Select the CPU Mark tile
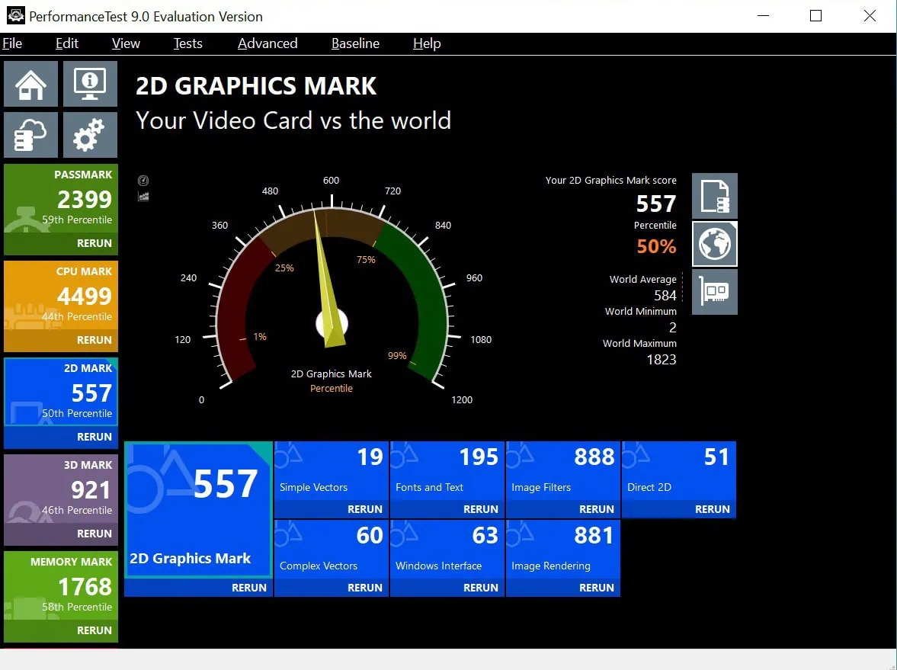The height and width of the screenshot is (670, 897). 61,297
